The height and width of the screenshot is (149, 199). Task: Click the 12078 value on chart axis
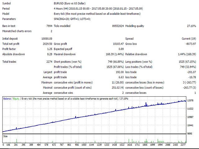click(x=190, y=100)
